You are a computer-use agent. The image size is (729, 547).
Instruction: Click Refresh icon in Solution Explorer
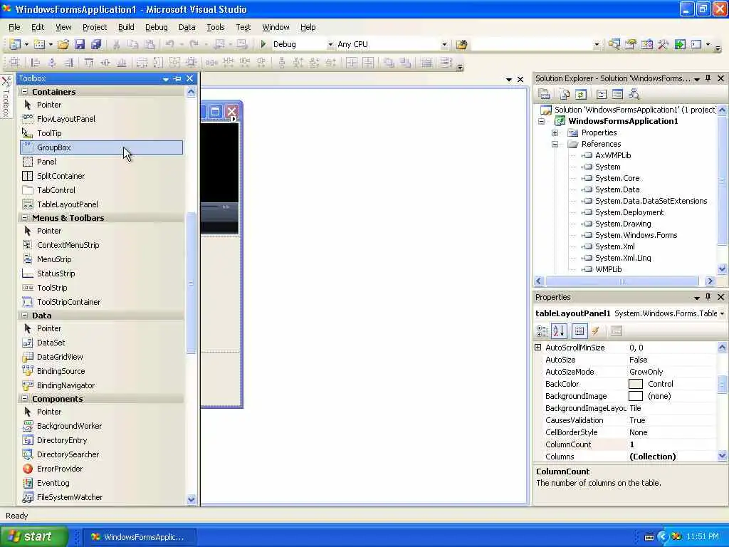click(x=581, y=95)
